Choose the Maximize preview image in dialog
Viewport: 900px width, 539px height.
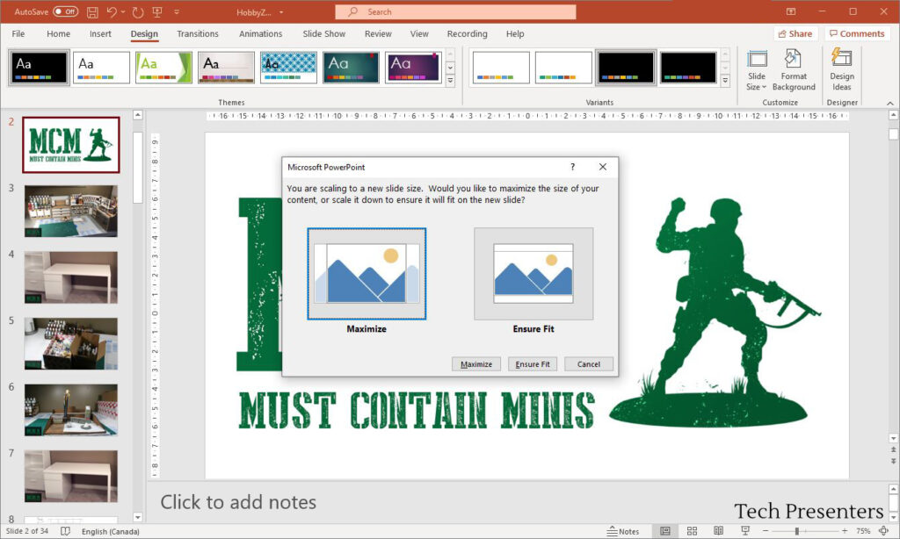(367, 274)
